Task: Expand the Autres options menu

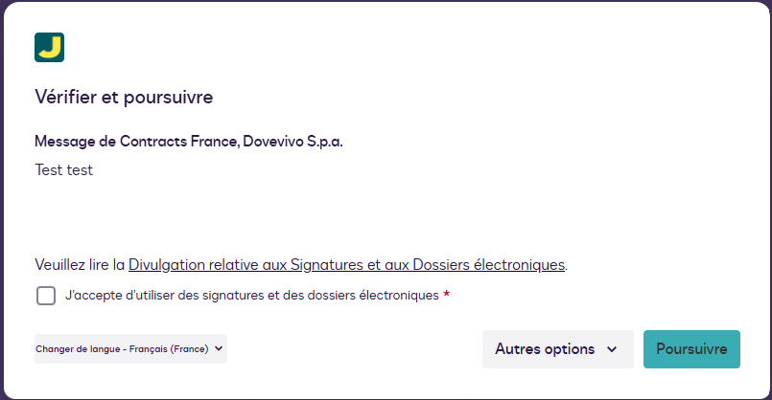Action: 557,349
